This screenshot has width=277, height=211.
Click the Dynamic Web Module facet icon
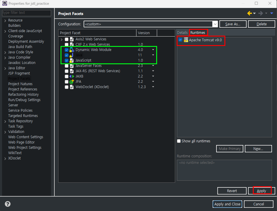[71, 50]
